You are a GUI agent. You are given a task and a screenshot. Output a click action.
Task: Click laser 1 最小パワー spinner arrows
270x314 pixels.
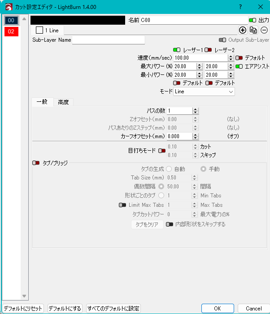pyautogui.click(x=199, y=75)
